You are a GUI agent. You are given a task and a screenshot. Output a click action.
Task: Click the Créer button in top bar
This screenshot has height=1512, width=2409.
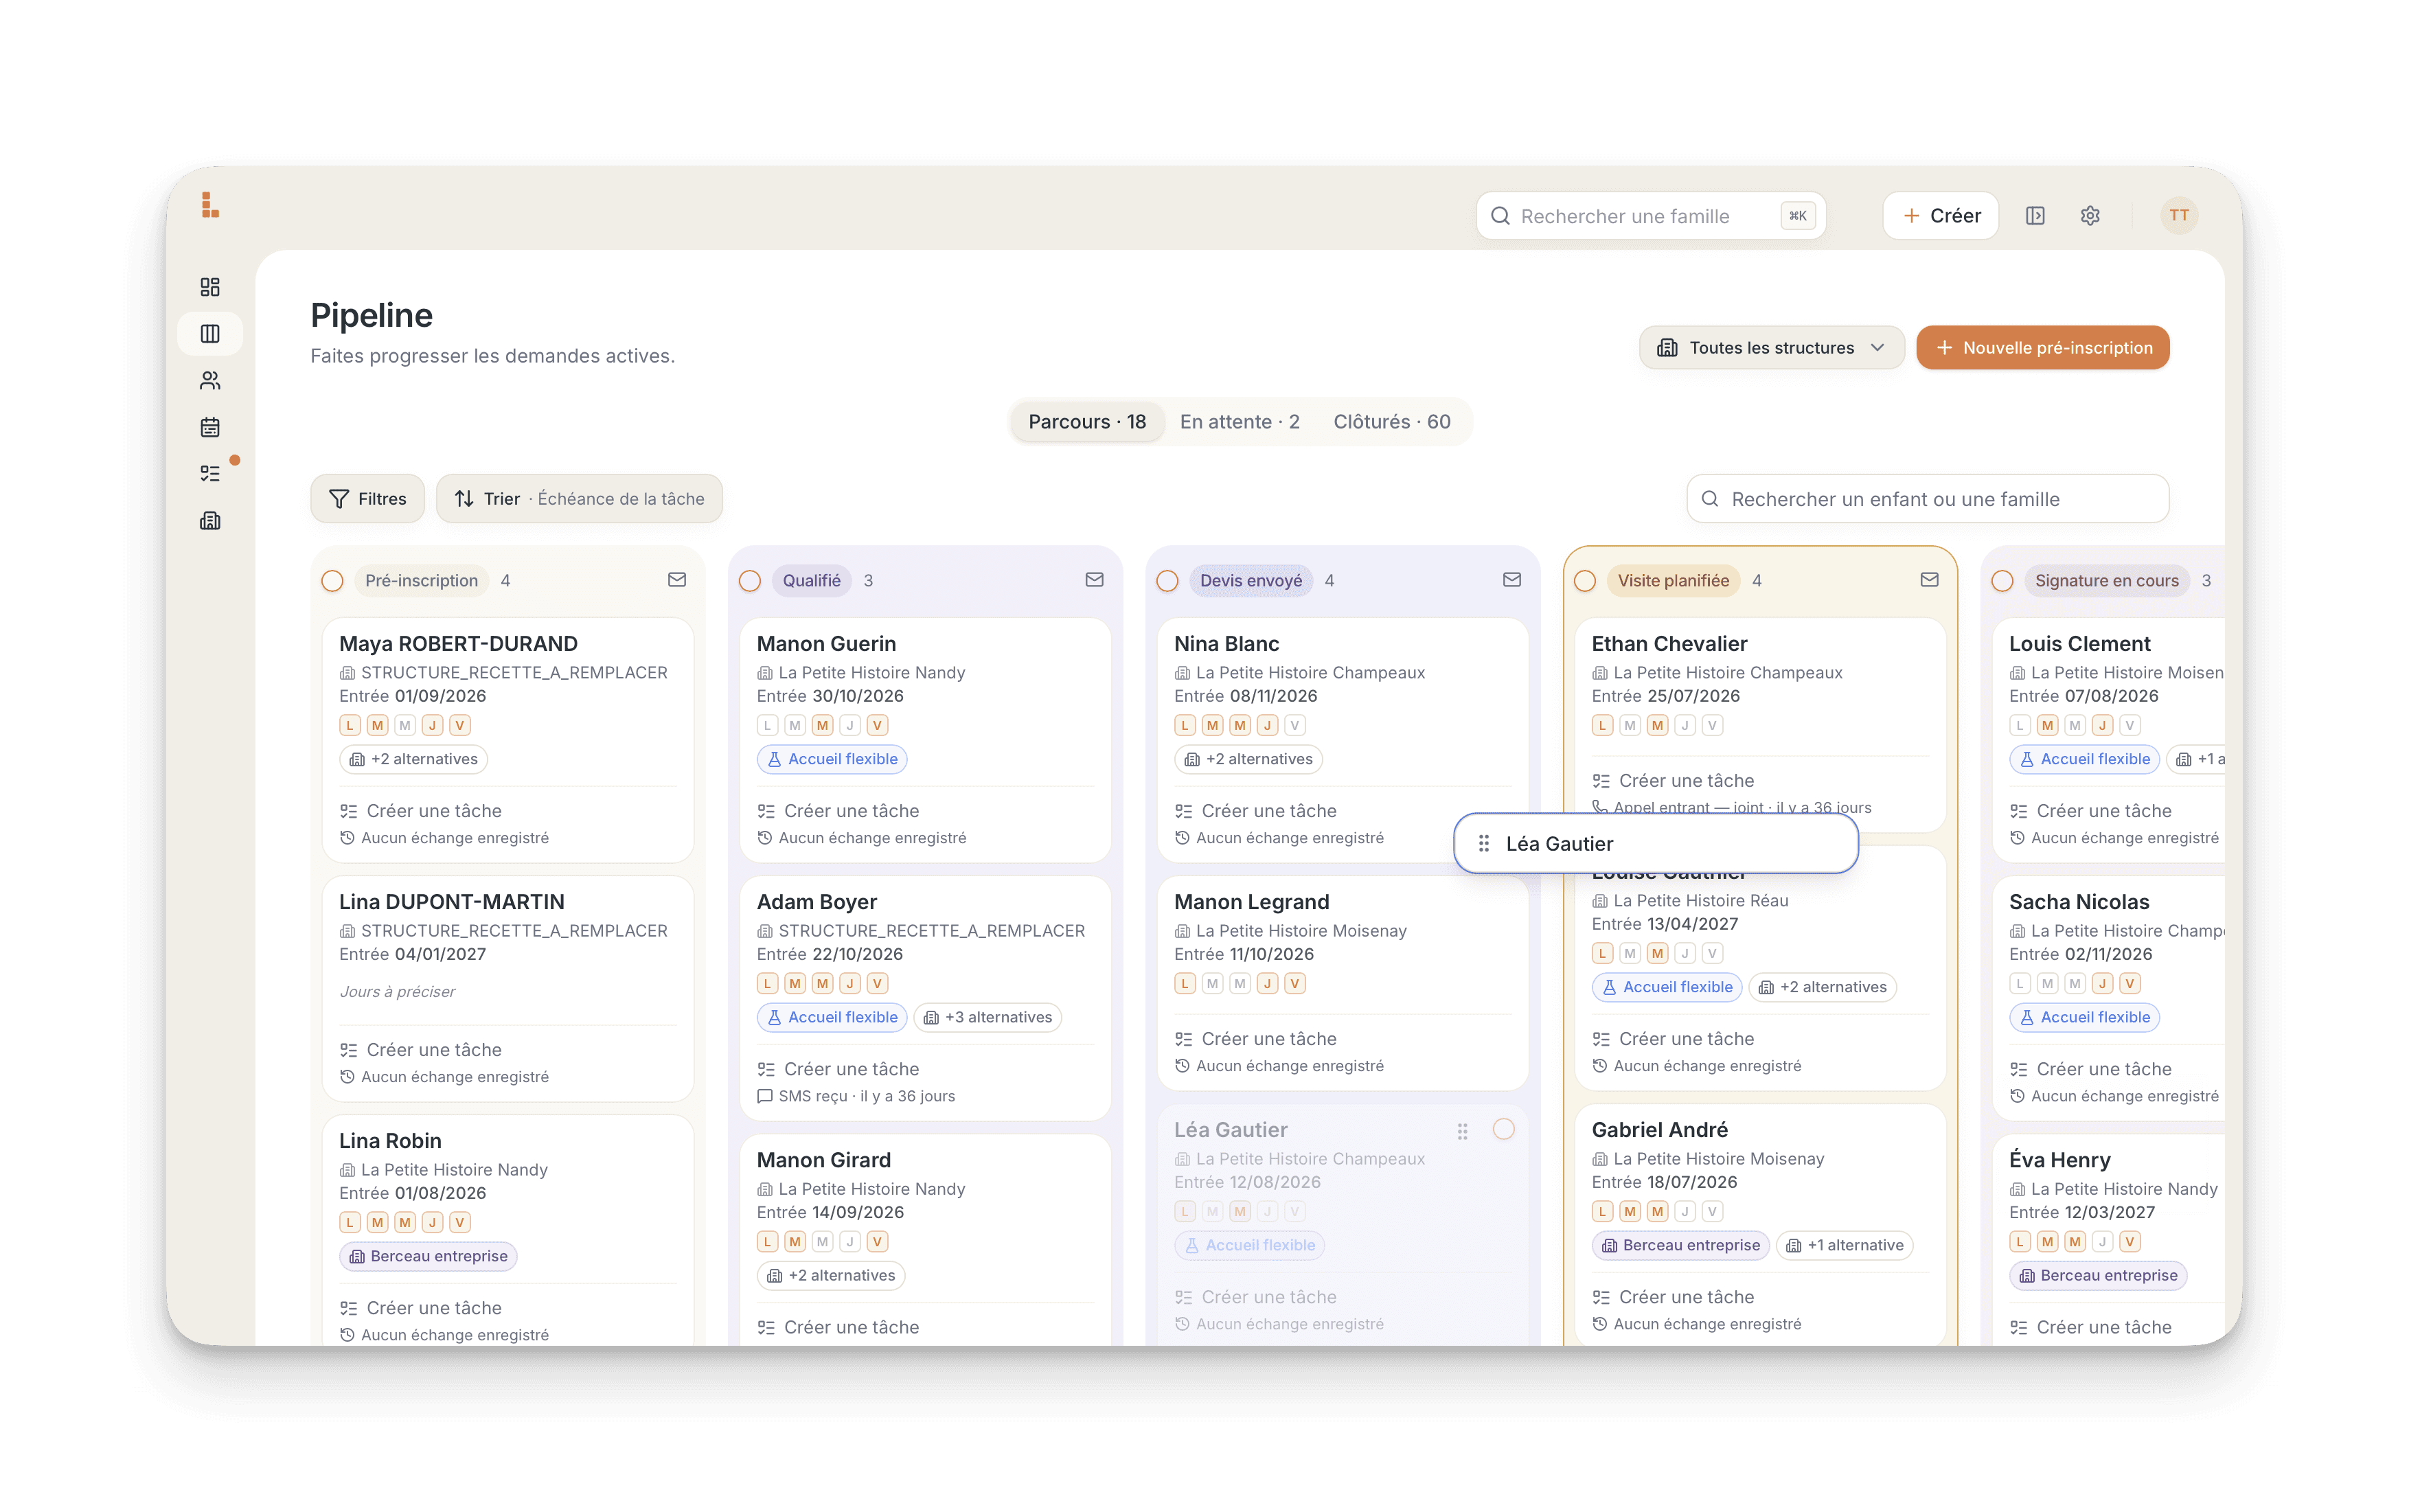1940,216
